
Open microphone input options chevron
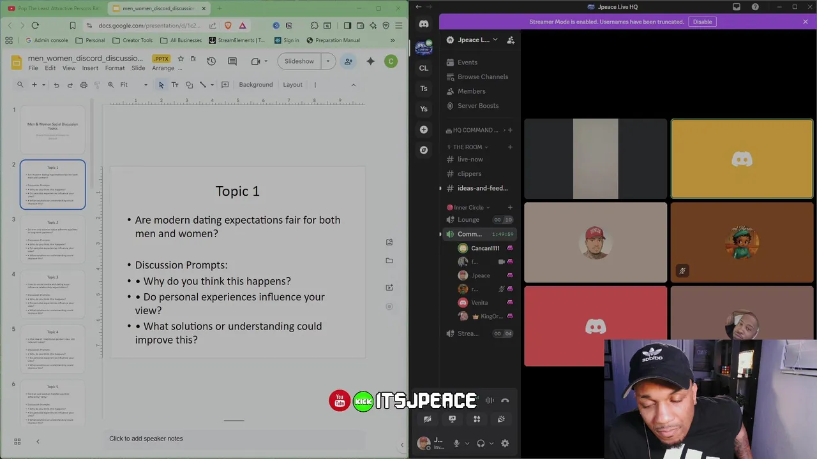coord(467,443)
